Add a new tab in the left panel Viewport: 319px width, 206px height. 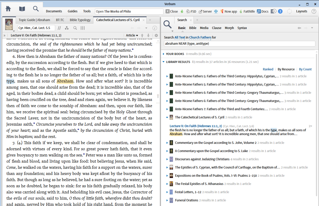150,20
